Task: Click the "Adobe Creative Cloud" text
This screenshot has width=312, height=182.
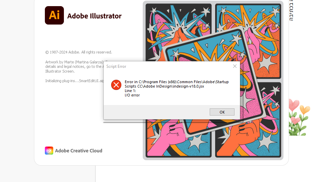Action: pyautogui.click(x=79, y=151)
